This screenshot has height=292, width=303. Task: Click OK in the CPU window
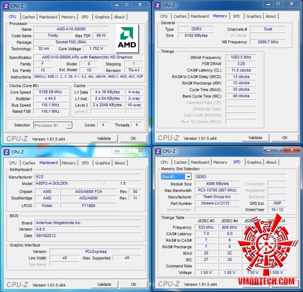tap(133, 138)
